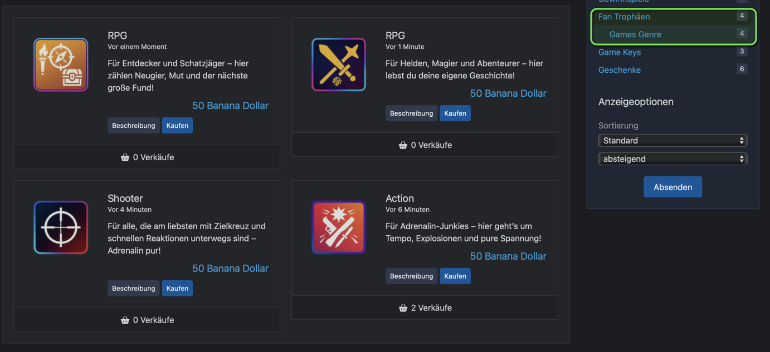Image resolution: width=770 pixels, height=352 pixels.
Task: Click the basket icon beside 2 Verkäufe
Action: [x=403, y=308]
